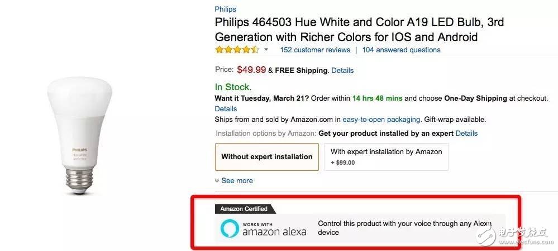This screenshot has width=558, height=251.
Task: Open 152 customer reviews link
Action: (x=314, y=50)
